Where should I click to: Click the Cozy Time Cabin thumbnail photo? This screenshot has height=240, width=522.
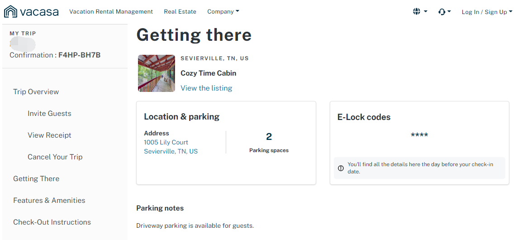157,73
